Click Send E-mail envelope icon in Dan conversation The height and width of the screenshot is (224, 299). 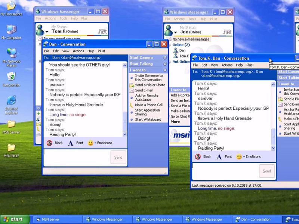pyautogui.click(x=132, y=90)
